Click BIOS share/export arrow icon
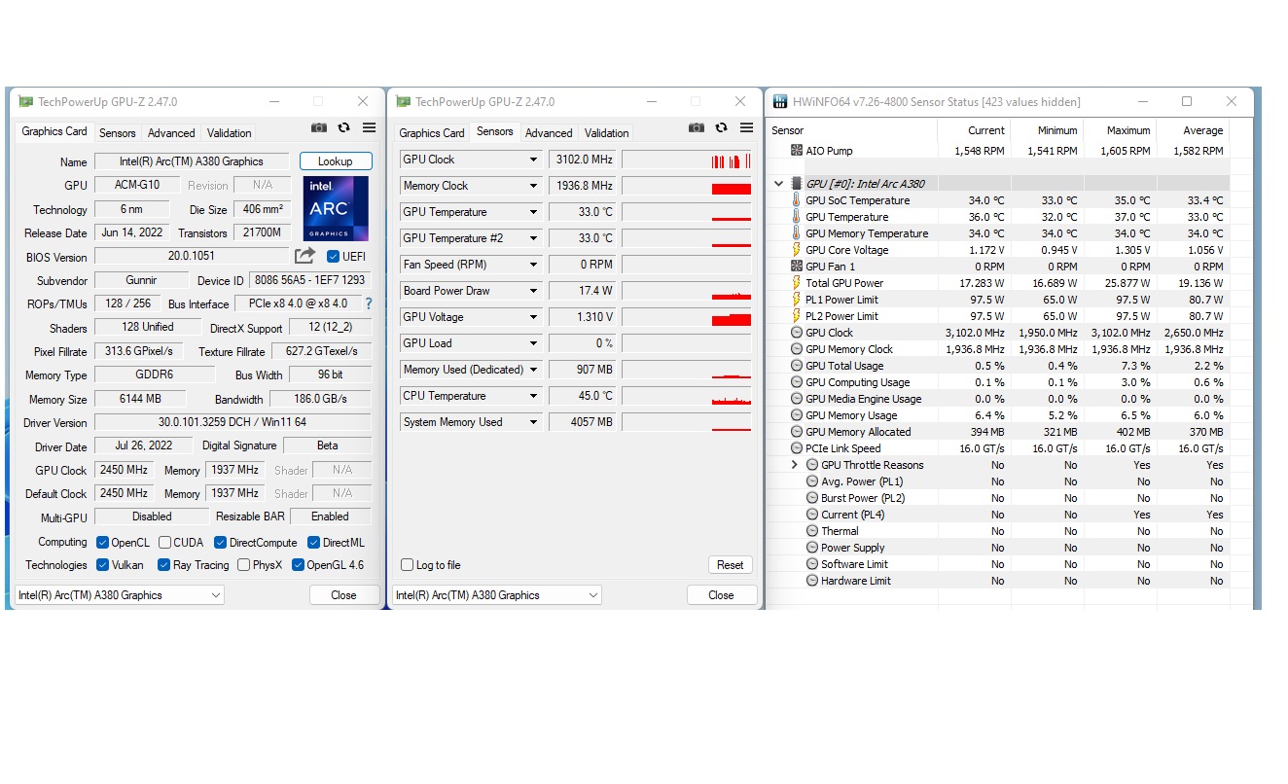The width and height of the screenshot is (1288, 784). coord(305,256)
